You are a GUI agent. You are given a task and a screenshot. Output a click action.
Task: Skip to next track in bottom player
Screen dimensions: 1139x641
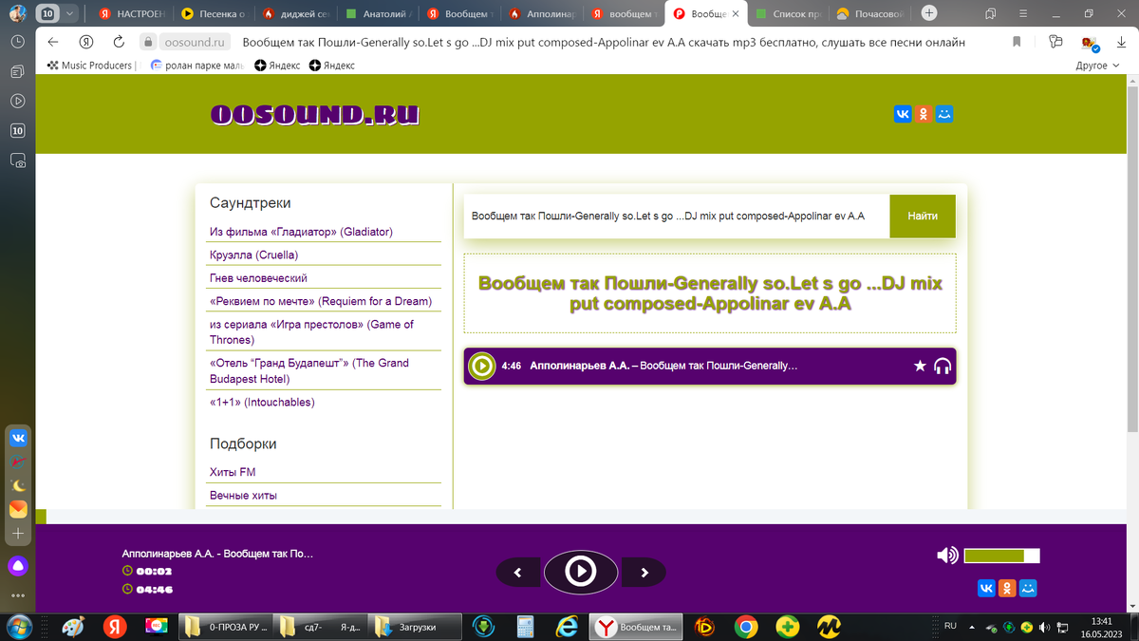click(x=644, y=573)
